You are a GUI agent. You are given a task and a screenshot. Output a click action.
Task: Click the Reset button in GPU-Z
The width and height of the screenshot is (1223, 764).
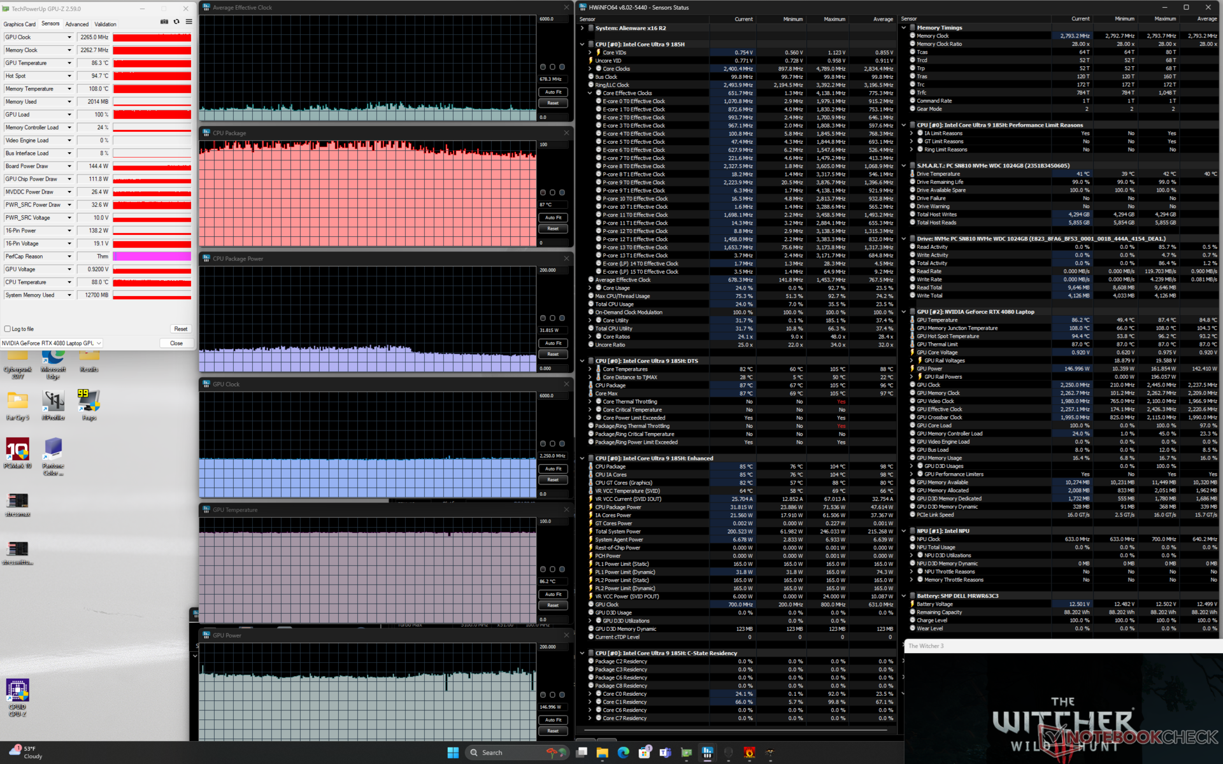(x=180, y=329)
